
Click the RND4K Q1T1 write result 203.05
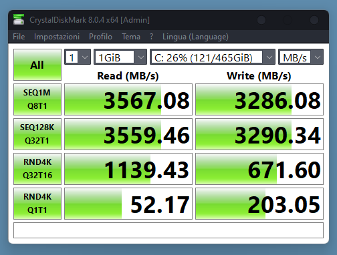click(x=259, y=204)
